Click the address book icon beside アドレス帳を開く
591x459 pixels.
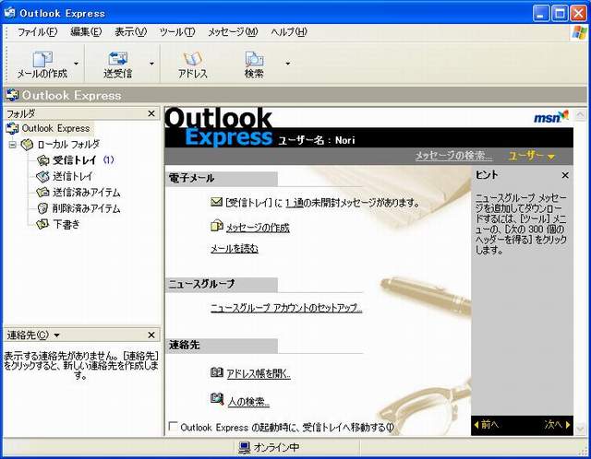[217, 372]
